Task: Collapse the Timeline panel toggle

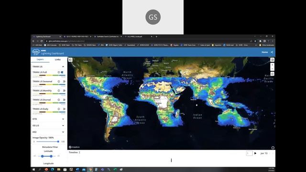Action: pos(79,152)
